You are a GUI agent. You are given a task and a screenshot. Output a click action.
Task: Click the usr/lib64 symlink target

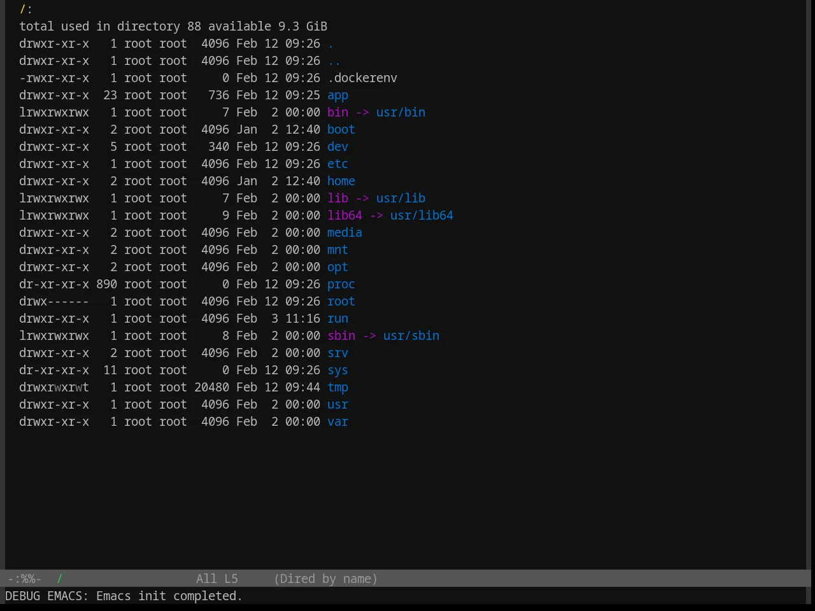pyautogui.click(x=422, y=216)
